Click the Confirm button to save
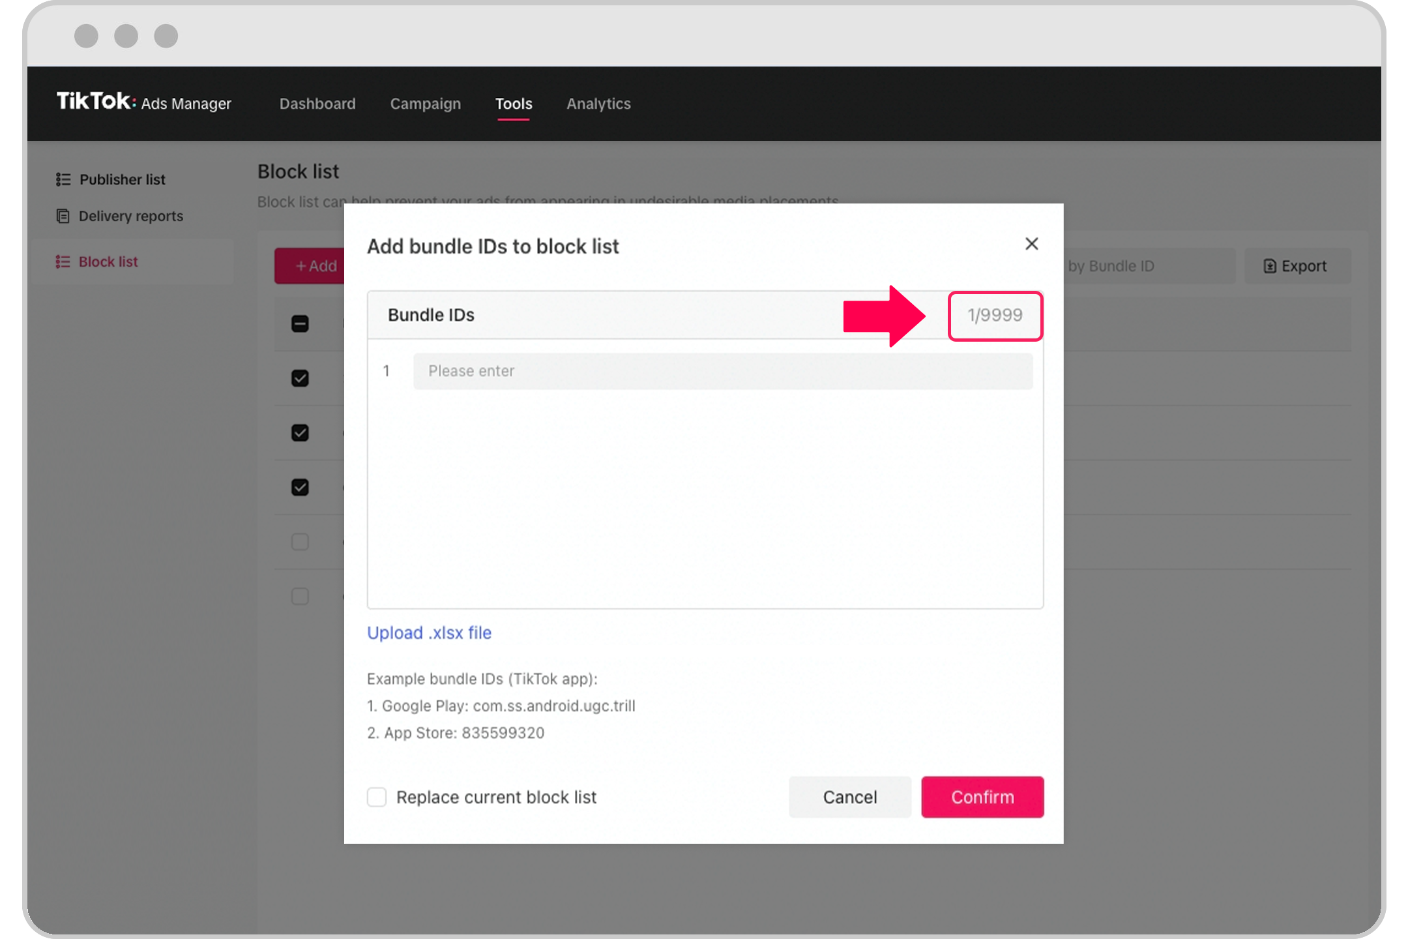1408x939 pixels. [983, 796]
